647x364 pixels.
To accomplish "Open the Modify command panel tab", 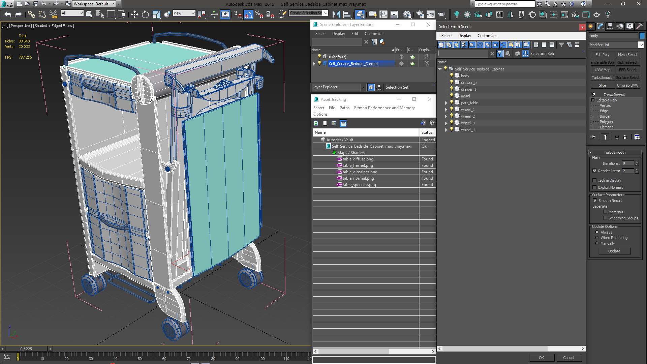I will (x=600, y=26).
